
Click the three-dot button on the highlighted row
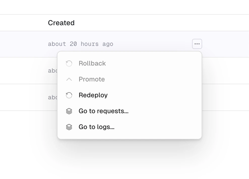pyautogui.click(x=197, y=44)
